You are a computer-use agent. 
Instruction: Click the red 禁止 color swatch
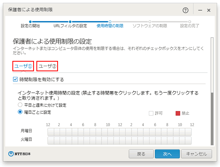coord(178,113)
